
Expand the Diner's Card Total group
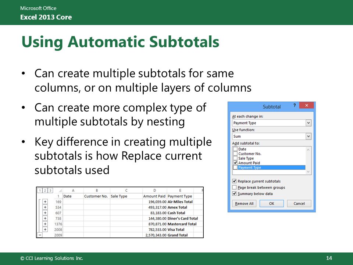[x=45, y=218]
